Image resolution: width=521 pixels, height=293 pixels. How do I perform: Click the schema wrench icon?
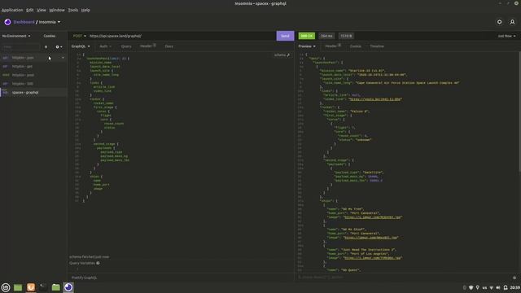click(x=288, y=55)
